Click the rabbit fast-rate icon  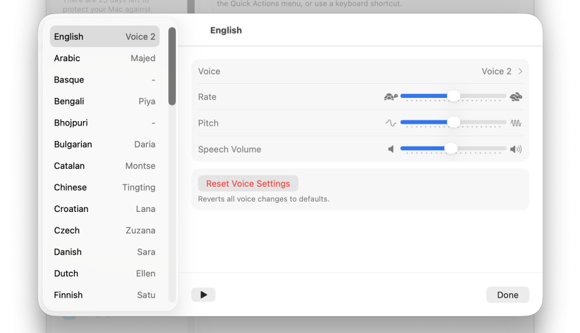pos(516,97)
